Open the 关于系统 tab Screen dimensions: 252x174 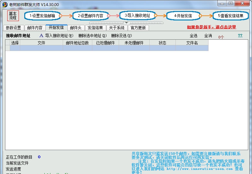117,28
